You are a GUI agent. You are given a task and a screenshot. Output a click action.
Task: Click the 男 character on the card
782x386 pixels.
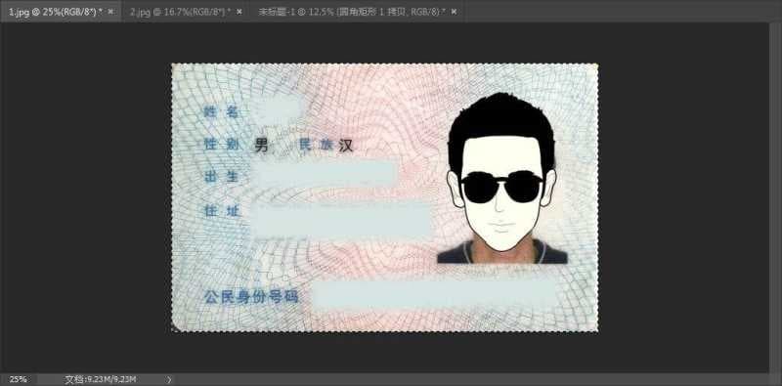pos(261,146)
